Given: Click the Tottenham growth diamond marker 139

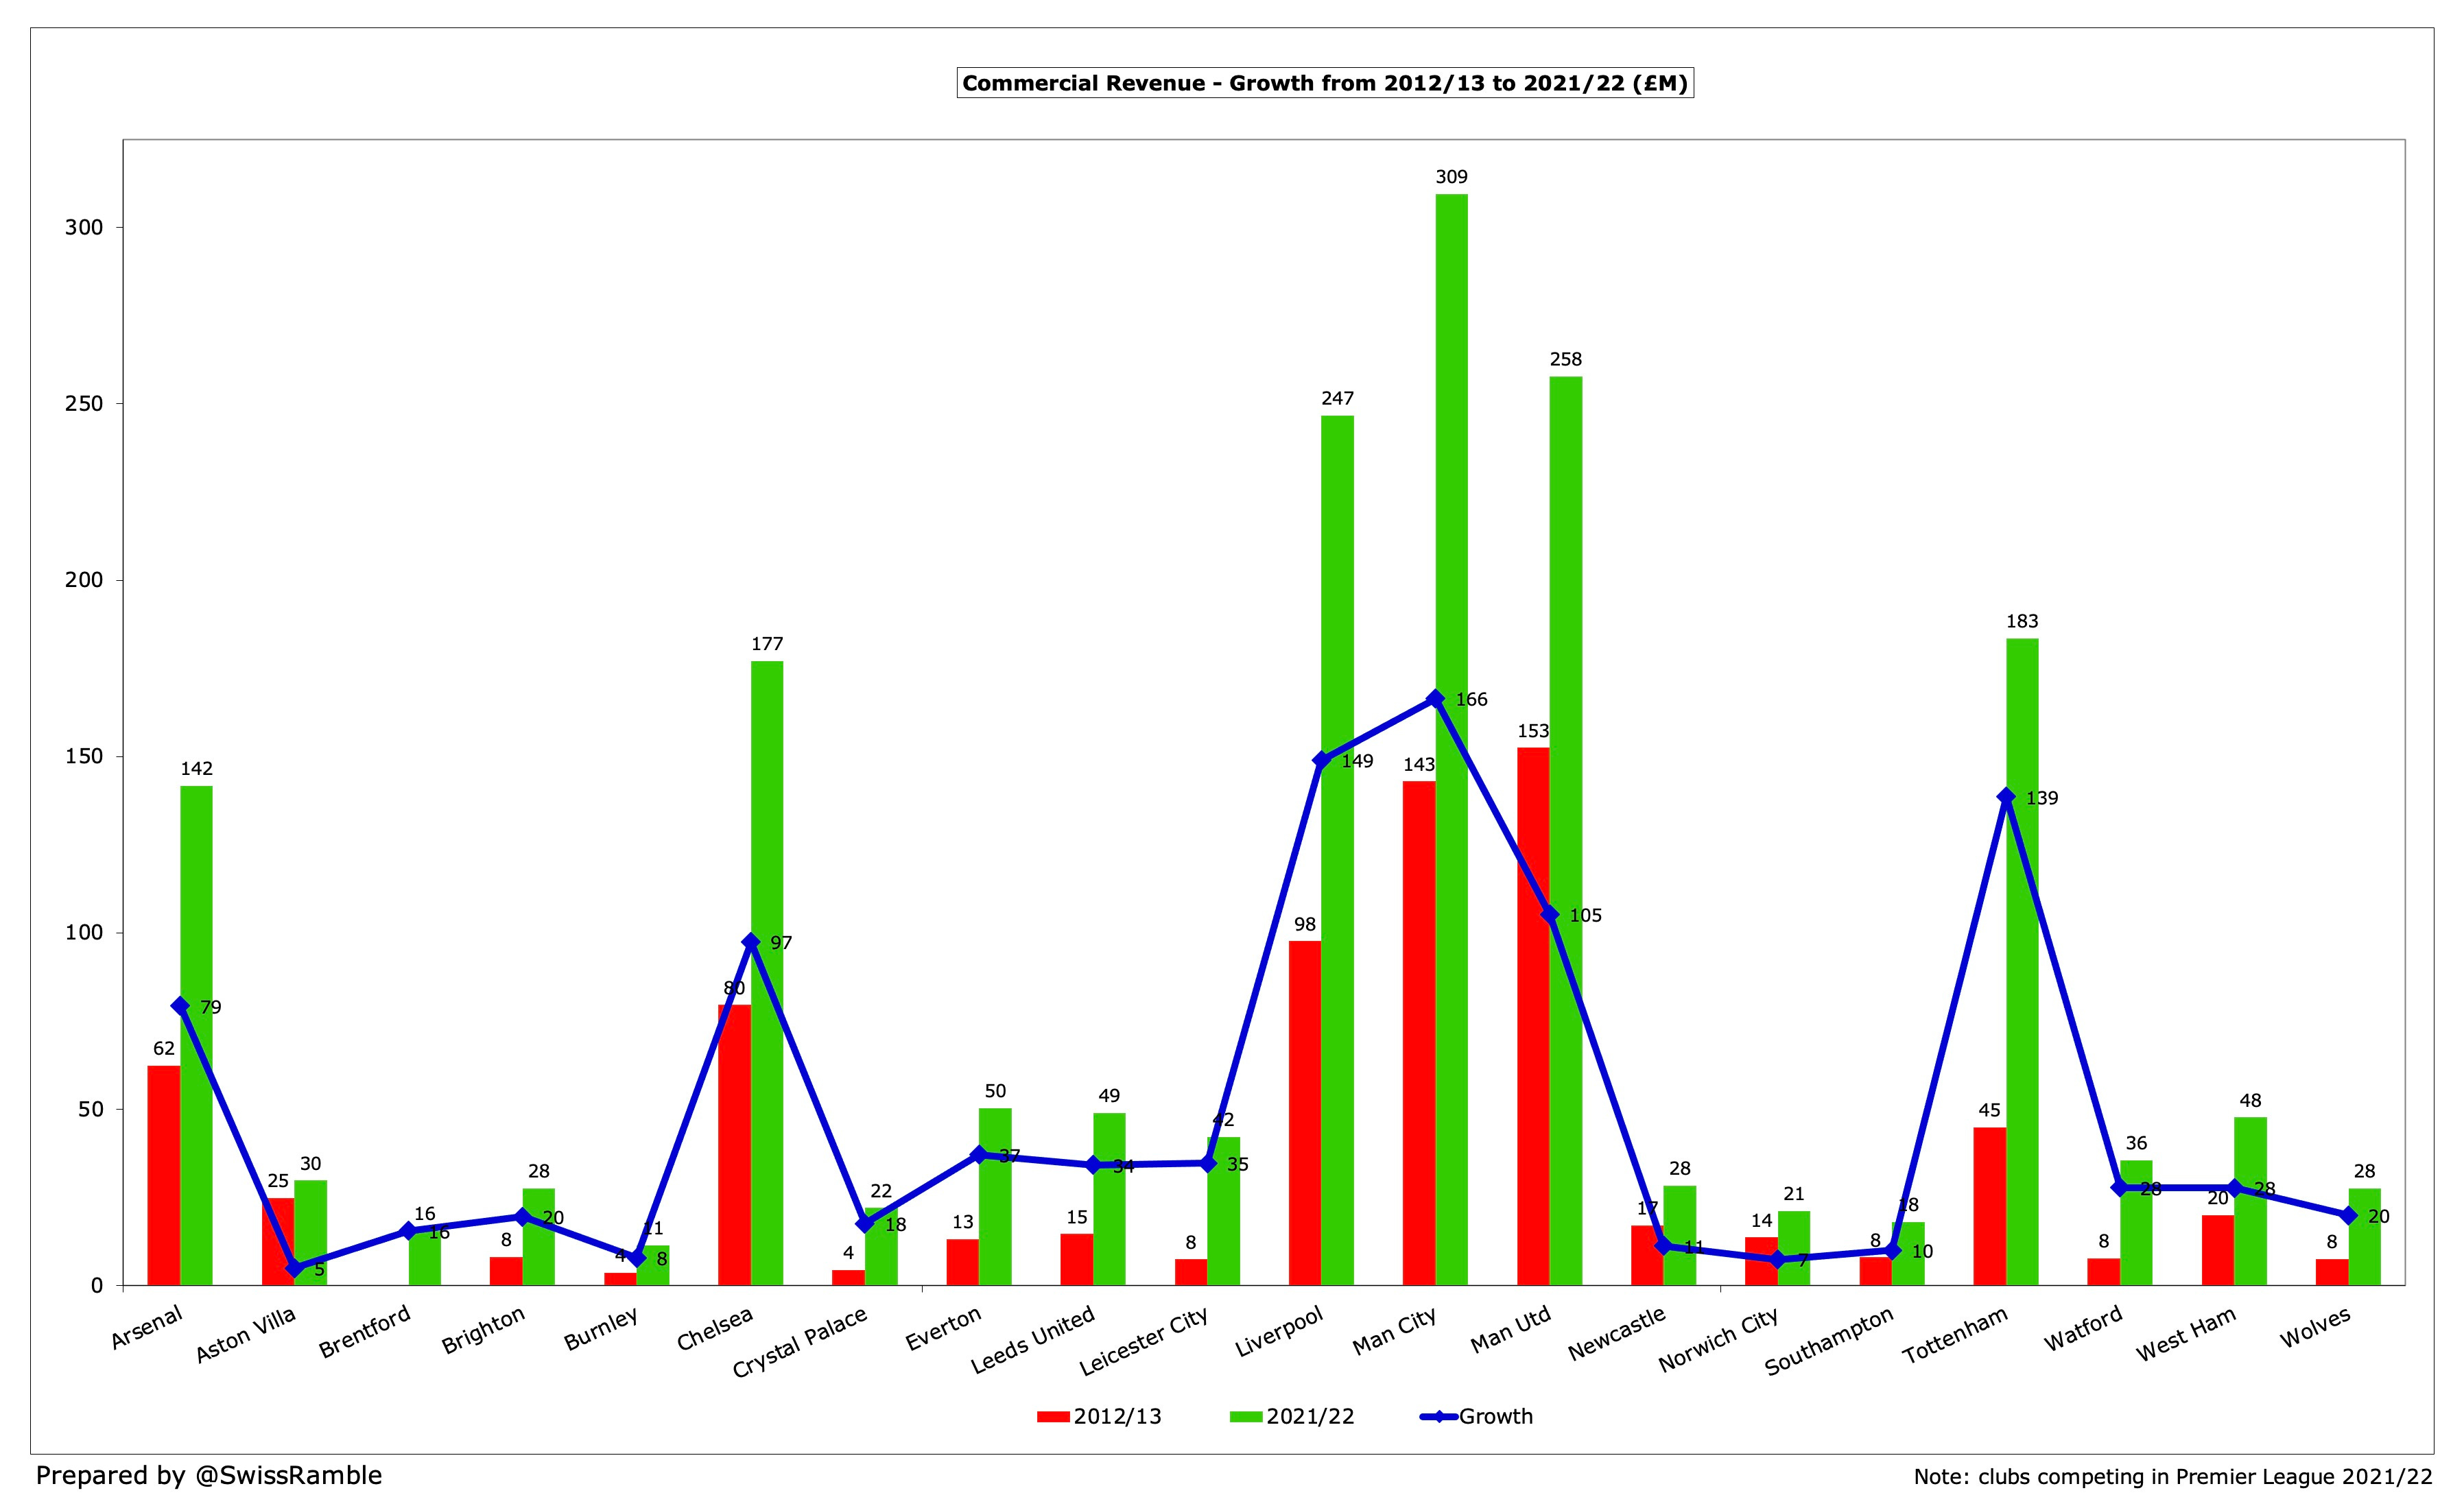Looking at the screenshot, I should [x=2006, y=797].
